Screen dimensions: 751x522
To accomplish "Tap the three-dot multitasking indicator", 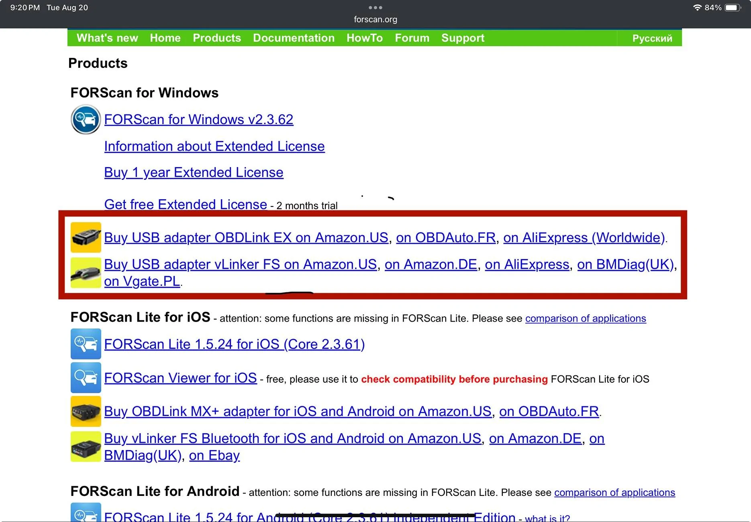I will click(x=375, y=8).
